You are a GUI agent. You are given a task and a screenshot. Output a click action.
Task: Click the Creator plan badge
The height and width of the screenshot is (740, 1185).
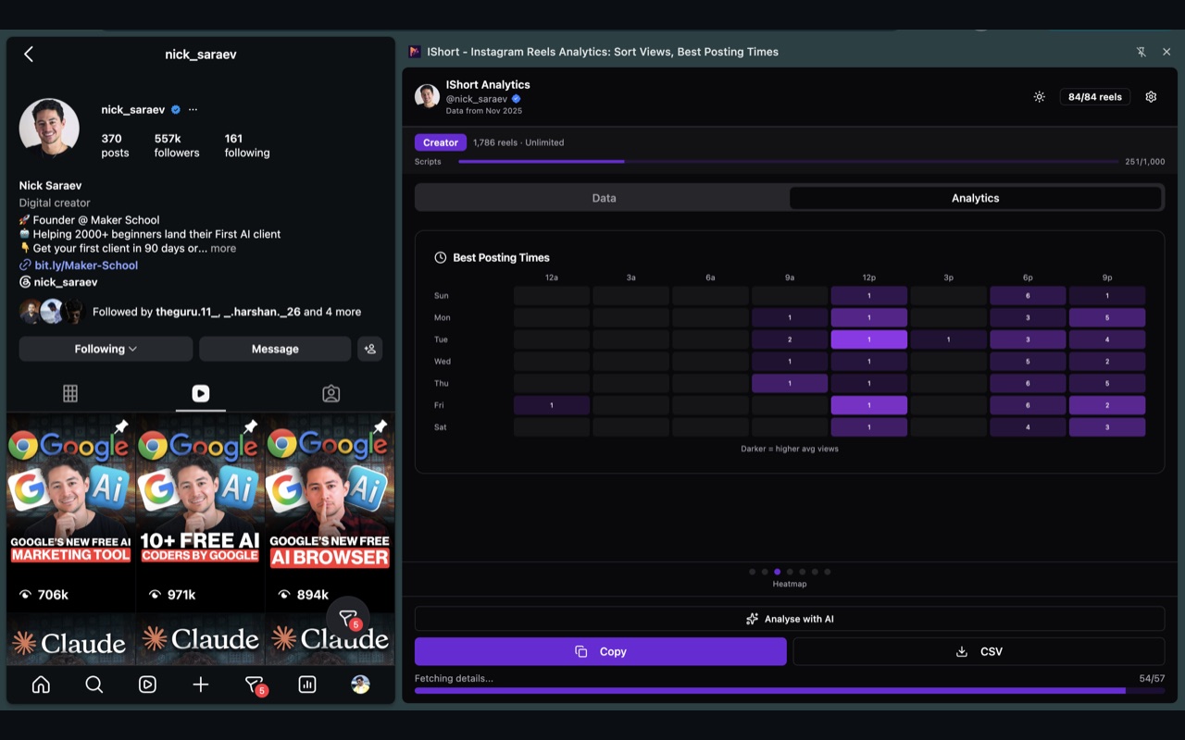click(441, 142)
